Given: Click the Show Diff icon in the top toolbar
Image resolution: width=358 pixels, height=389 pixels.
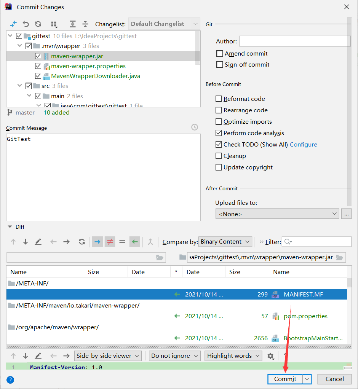Looking at the screenshot, I should pyautogui.click(x=13, y=24).
